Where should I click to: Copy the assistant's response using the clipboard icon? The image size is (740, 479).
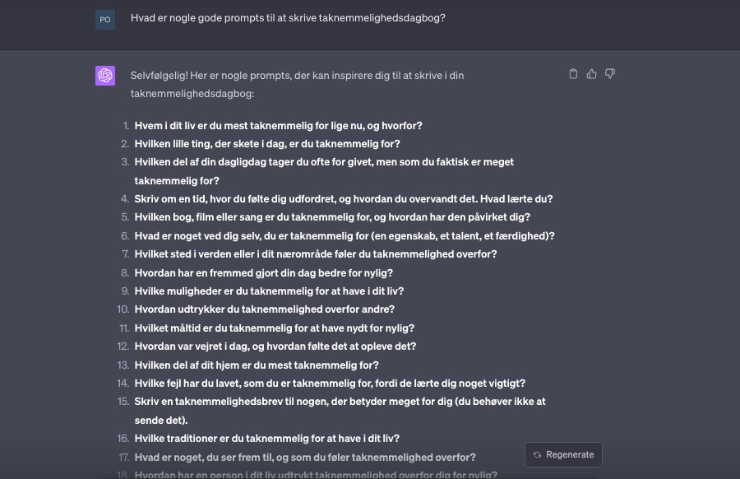click(x=573, y=73)
